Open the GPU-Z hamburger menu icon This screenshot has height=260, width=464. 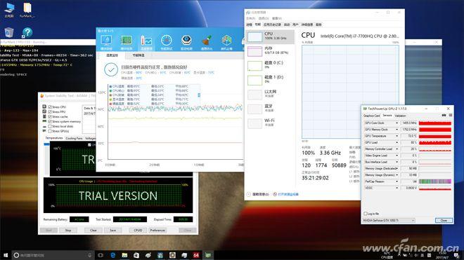tap(451, 116)
